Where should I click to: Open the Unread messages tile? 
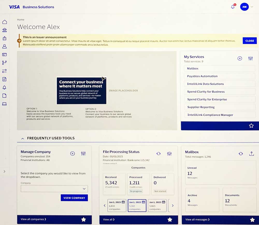220,172
